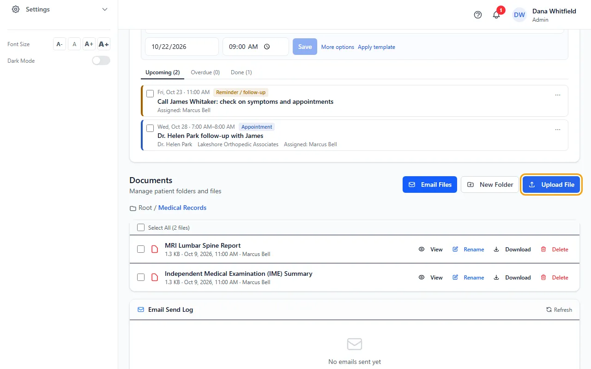Viewport: 591px width, 369px height.
Task: Open the help question mark icon
Action: tap(478, 15)
